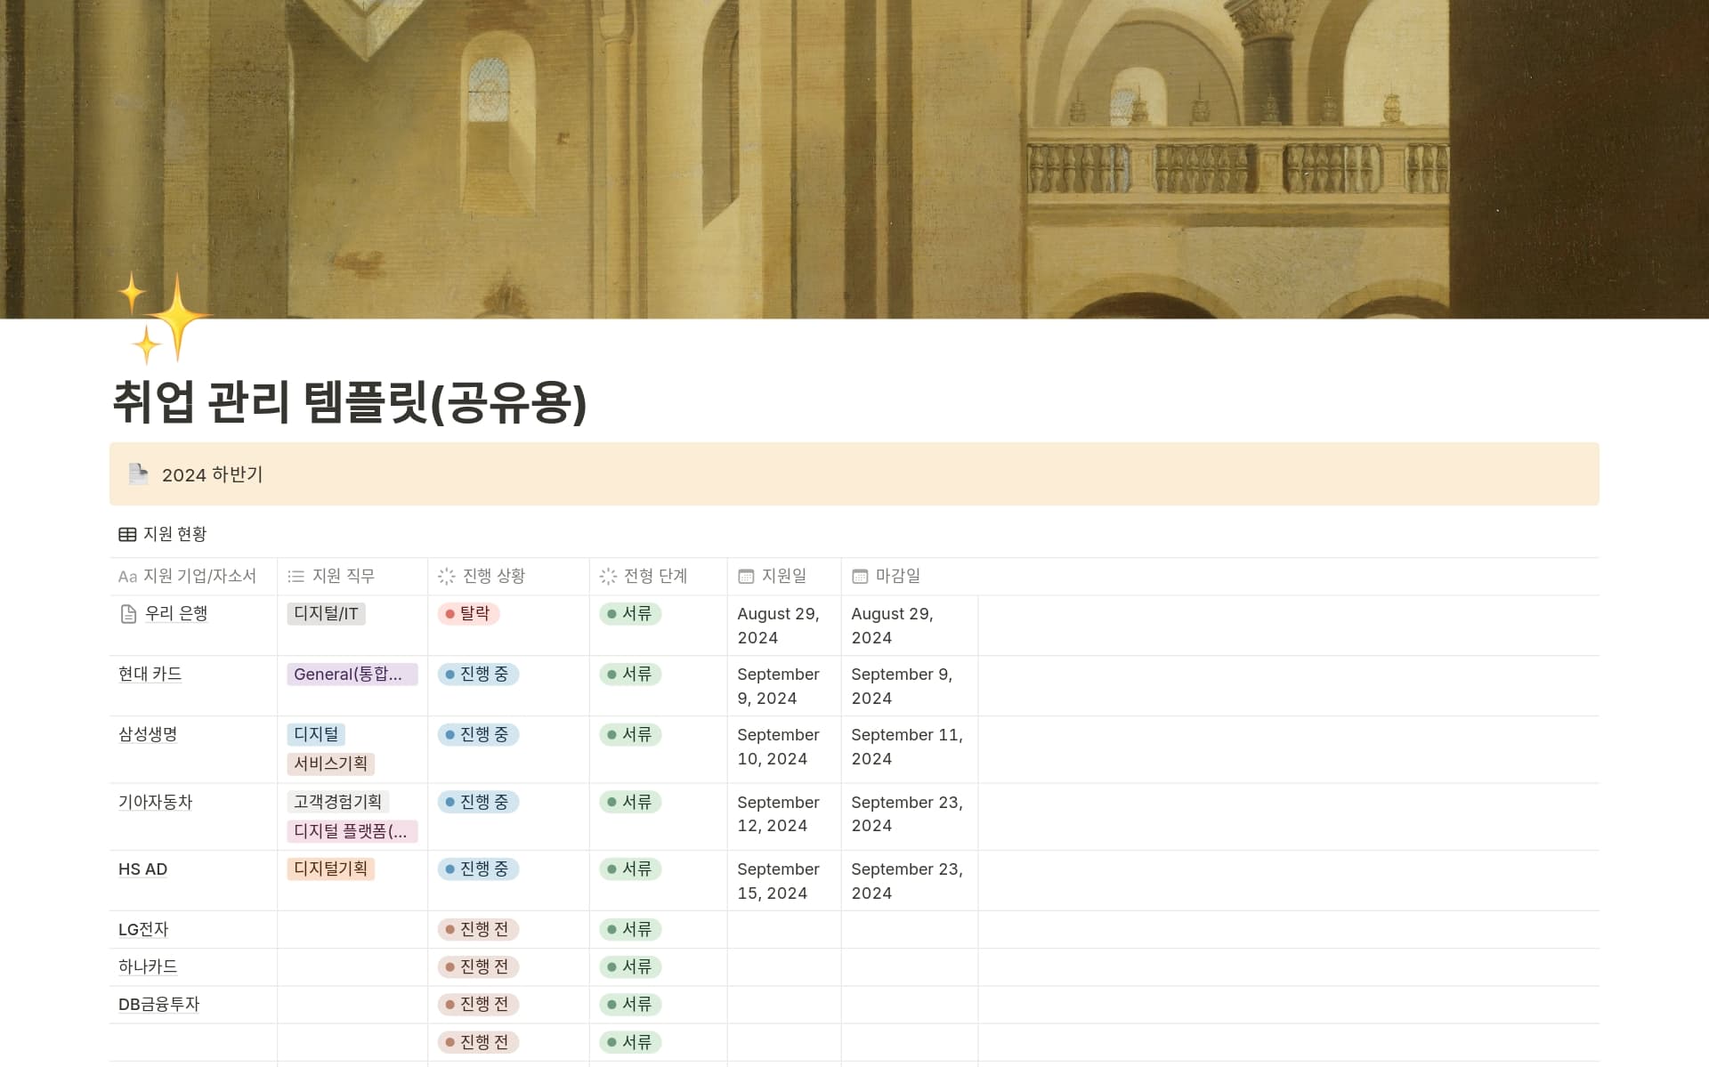Image resolution: width=1709 pixels, height=1067 pixels.
Task: Open the 지원 현황 table view tab
Action: pos(174,534)
